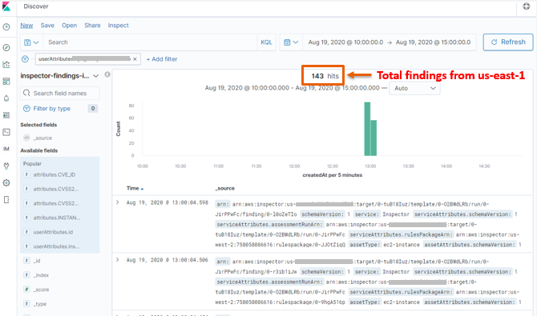
Task: Click the Open menu item
Action: [x=69, y=26]
